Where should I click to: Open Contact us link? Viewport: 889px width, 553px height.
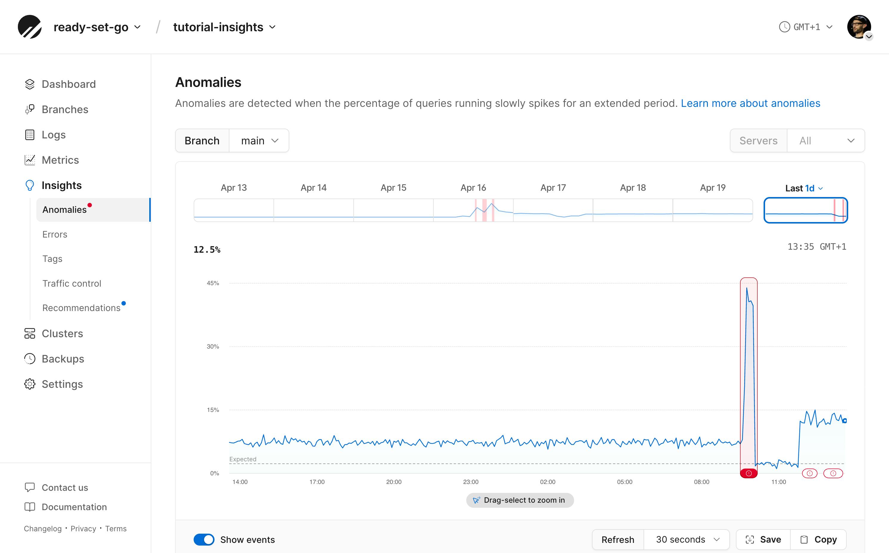coord(65,487)
